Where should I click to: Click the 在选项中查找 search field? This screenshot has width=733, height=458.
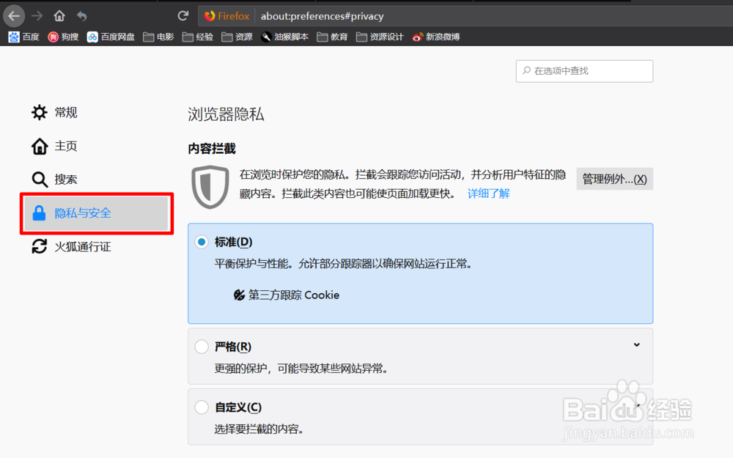[x=584, y=71]
